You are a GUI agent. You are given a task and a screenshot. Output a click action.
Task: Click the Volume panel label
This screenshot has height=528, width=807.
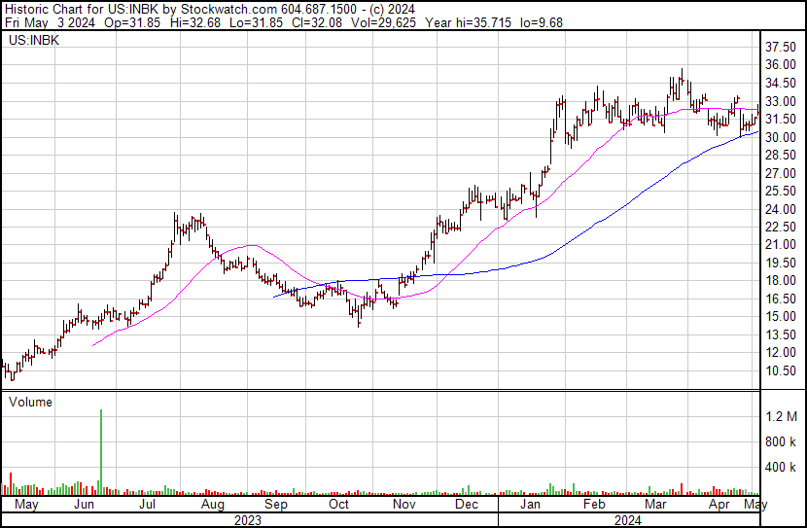tap(30, 402)
